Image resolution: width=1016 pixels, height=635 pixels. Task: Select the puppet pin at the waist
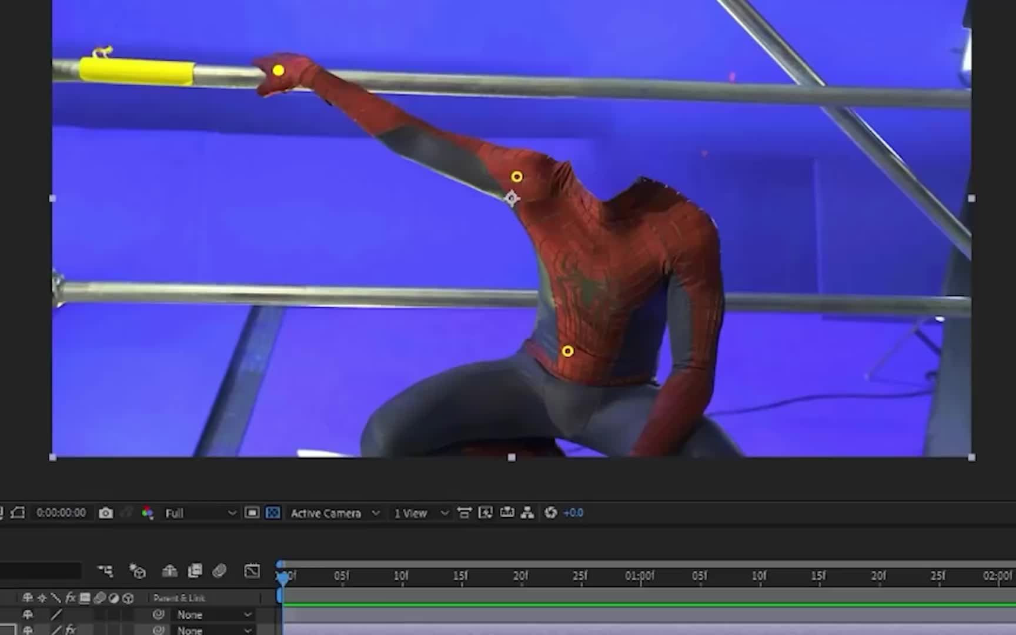(x=567, y=352)
